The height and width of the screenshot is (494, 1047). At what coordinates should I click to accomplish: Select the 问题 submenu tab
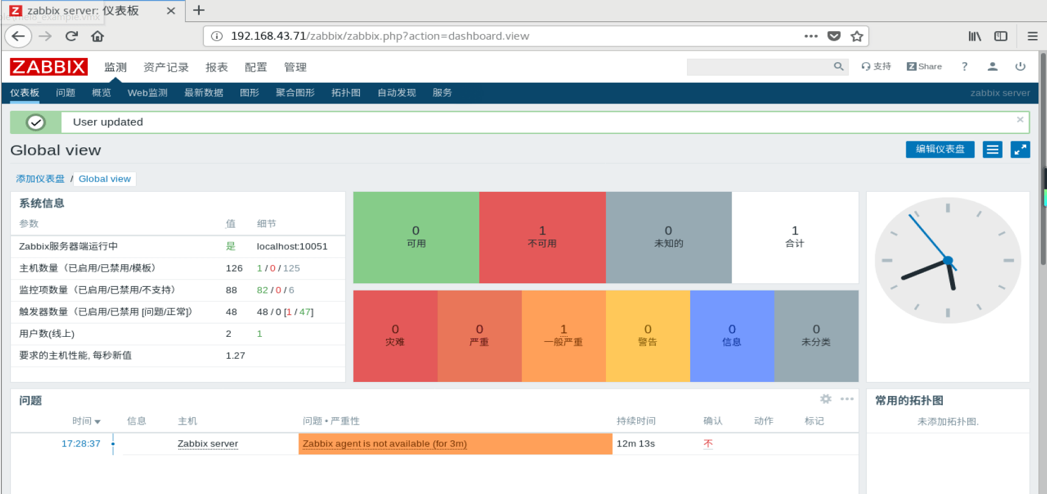click(x=66, y=93)
